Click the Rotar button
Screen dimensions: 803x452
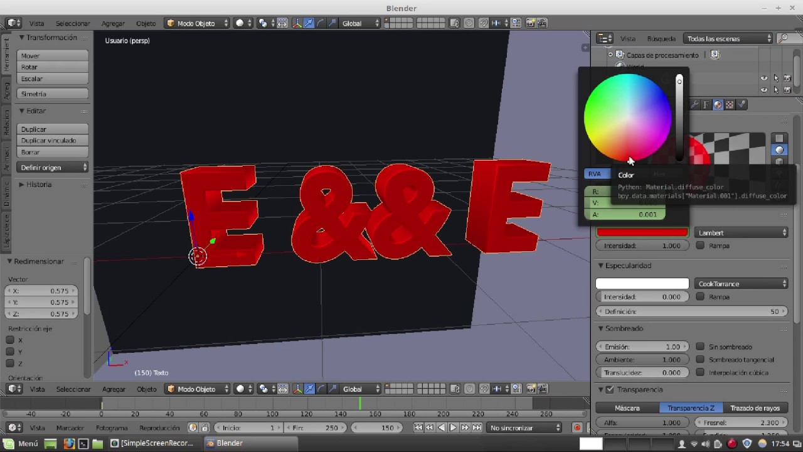pyautogui.click(x=53, y=67)
